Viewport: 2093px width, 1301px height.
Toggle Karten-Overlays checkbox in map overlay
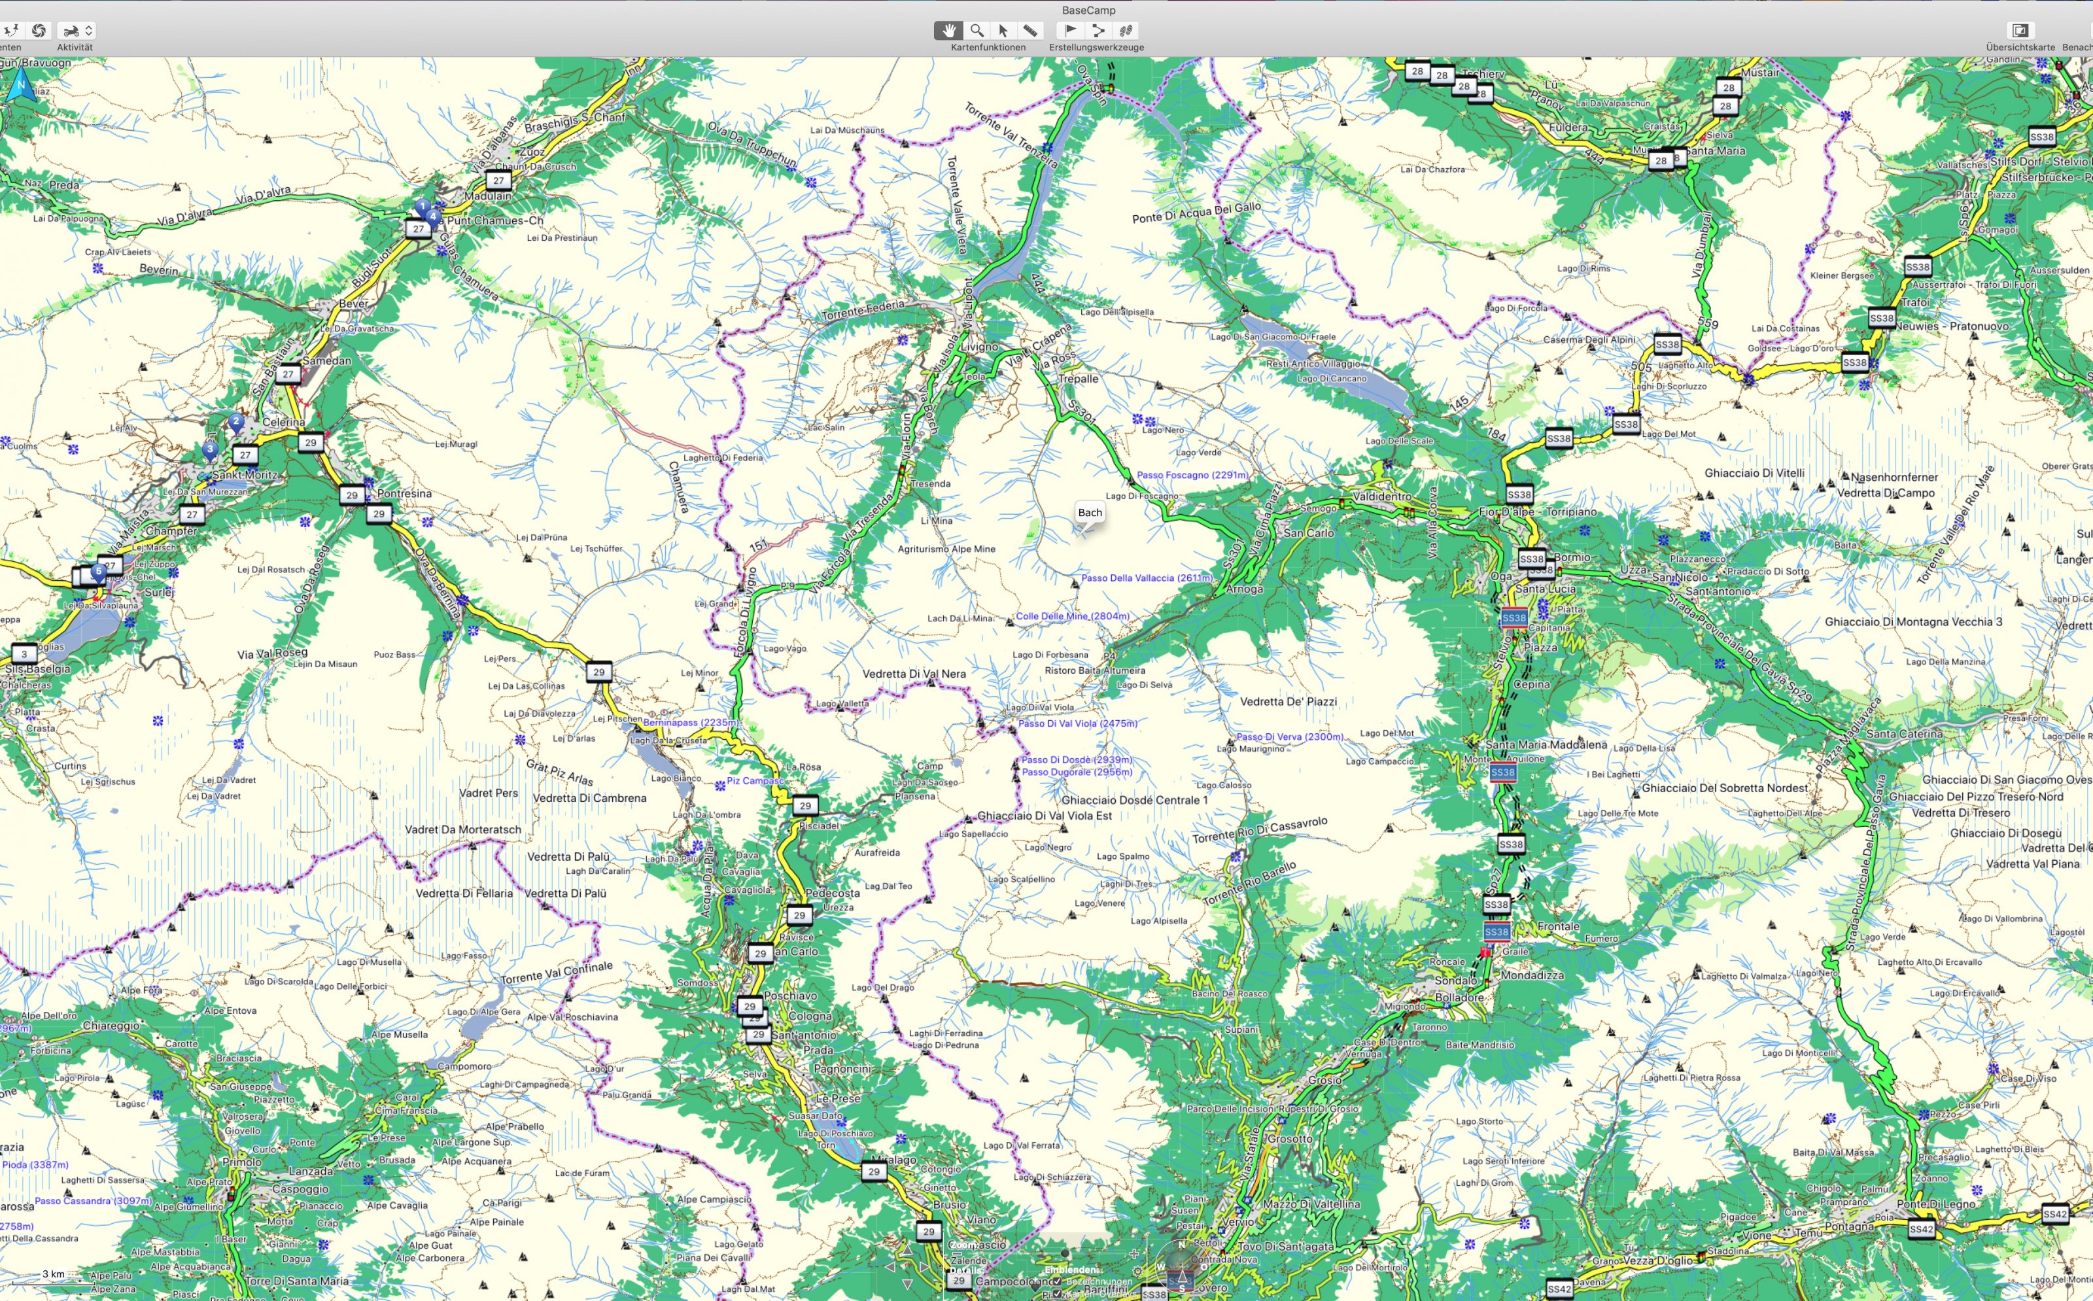click(x=1057, y=1294)
